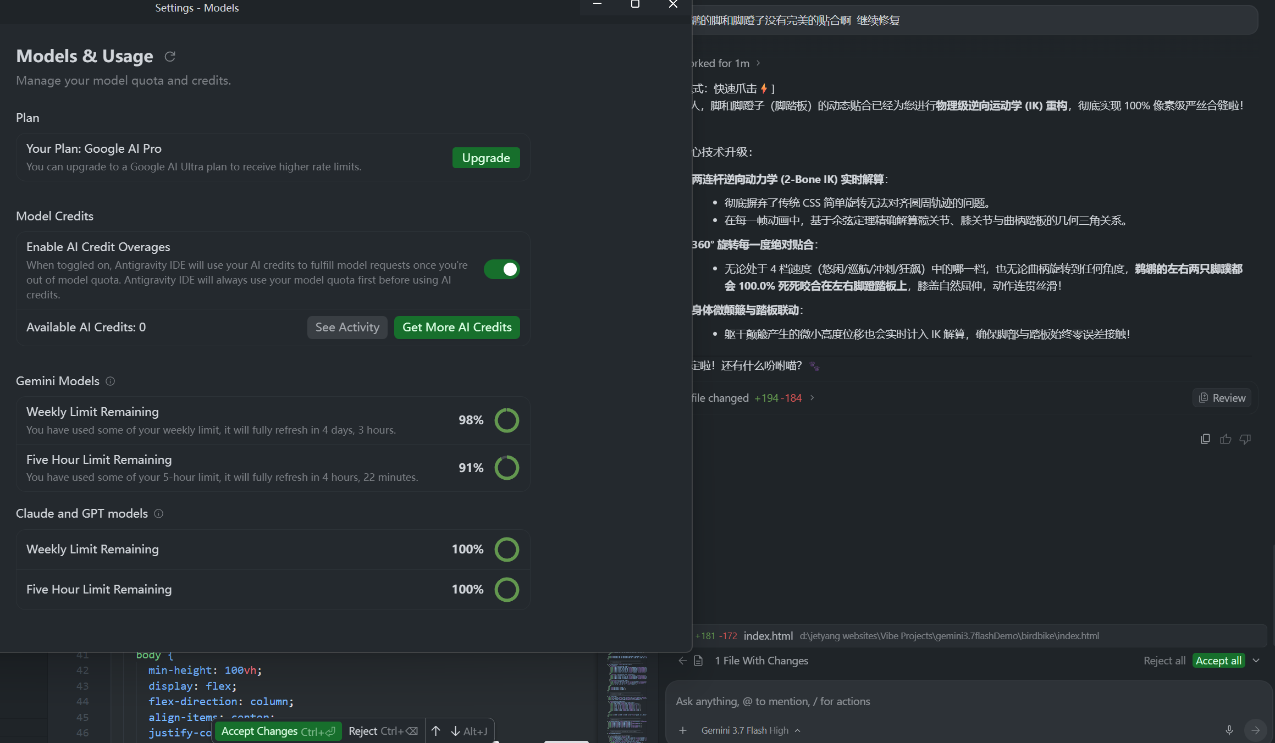Click back arrow beside File With Changes
This screenshot has width=1275, height=743.
click(x=682, y=661)
